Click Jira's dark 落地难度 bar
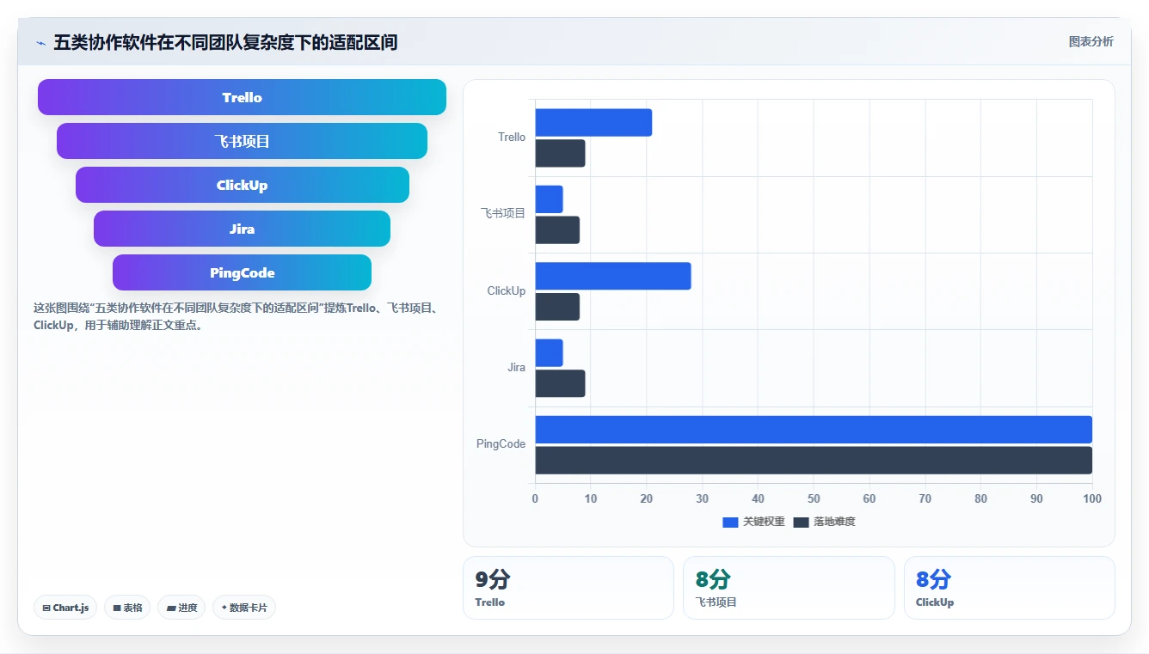1149x654 pixels. [560, 383]
